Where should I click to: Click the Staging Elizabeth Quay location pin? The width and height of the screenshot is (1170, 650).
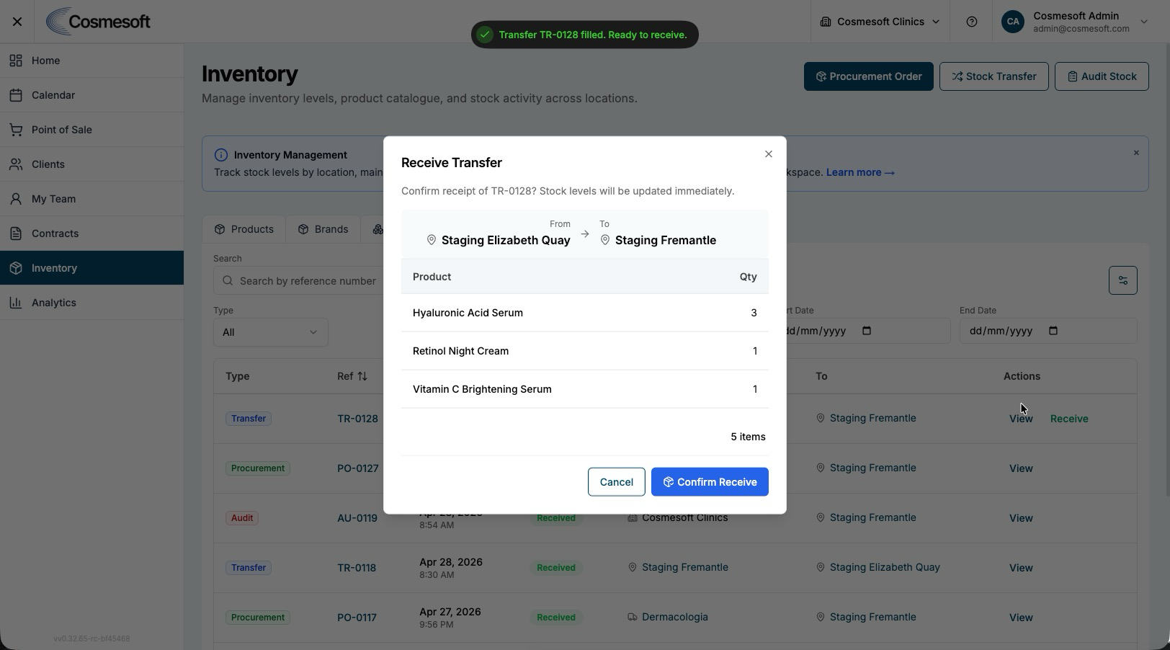point(432,240)
